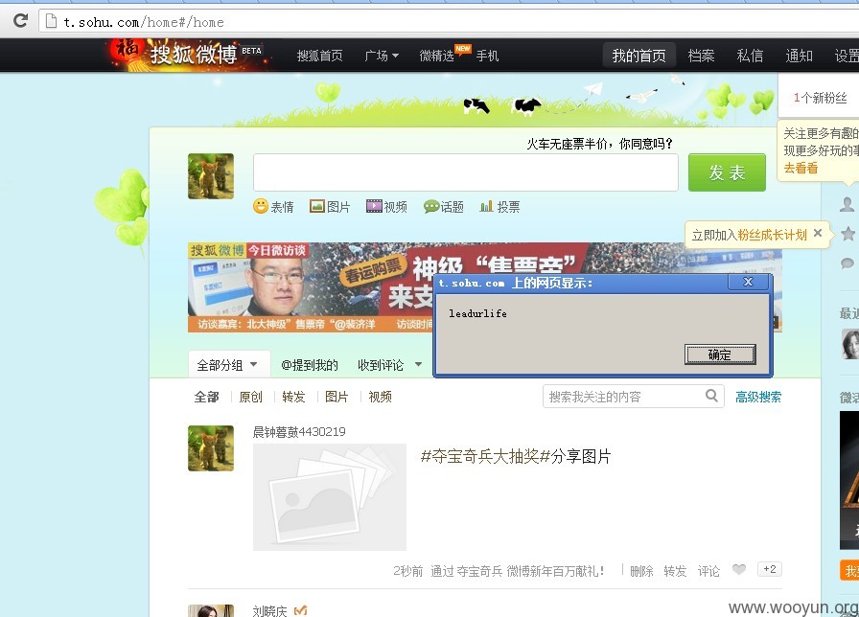Open 私信 messages
This screenshot has height=617, width=859.
tap(750, 56)
